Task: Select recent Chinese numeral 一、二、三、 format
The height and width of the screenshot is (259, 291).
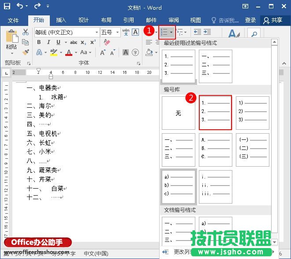Action: coord(216,66)
